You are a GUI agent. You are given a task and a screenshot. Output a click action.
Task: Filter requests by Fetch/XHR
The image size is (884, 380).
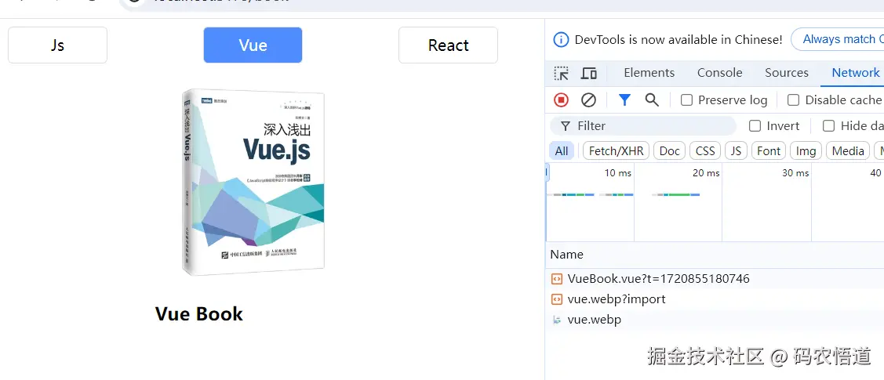616,151
